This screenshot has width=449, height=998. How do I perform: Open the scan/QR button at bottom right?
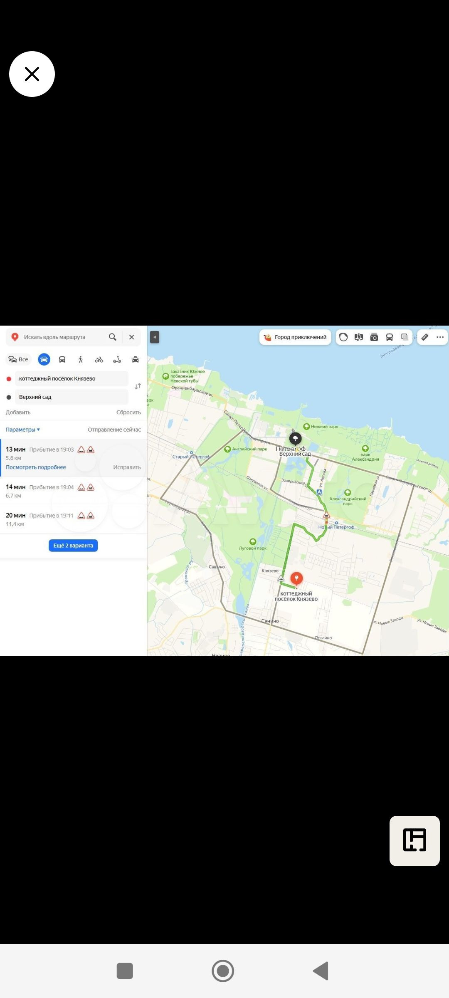point(414,841)
